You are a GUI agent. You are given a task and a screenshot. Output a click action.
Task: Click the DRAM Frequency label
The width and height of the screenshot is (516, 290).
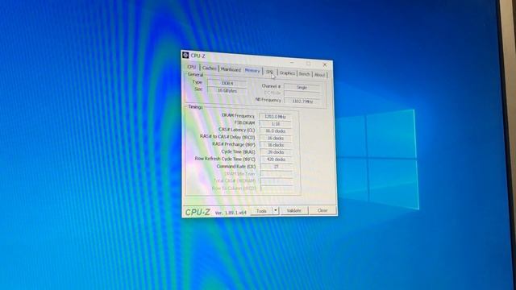pyautogui.click(x=239, y=116)
